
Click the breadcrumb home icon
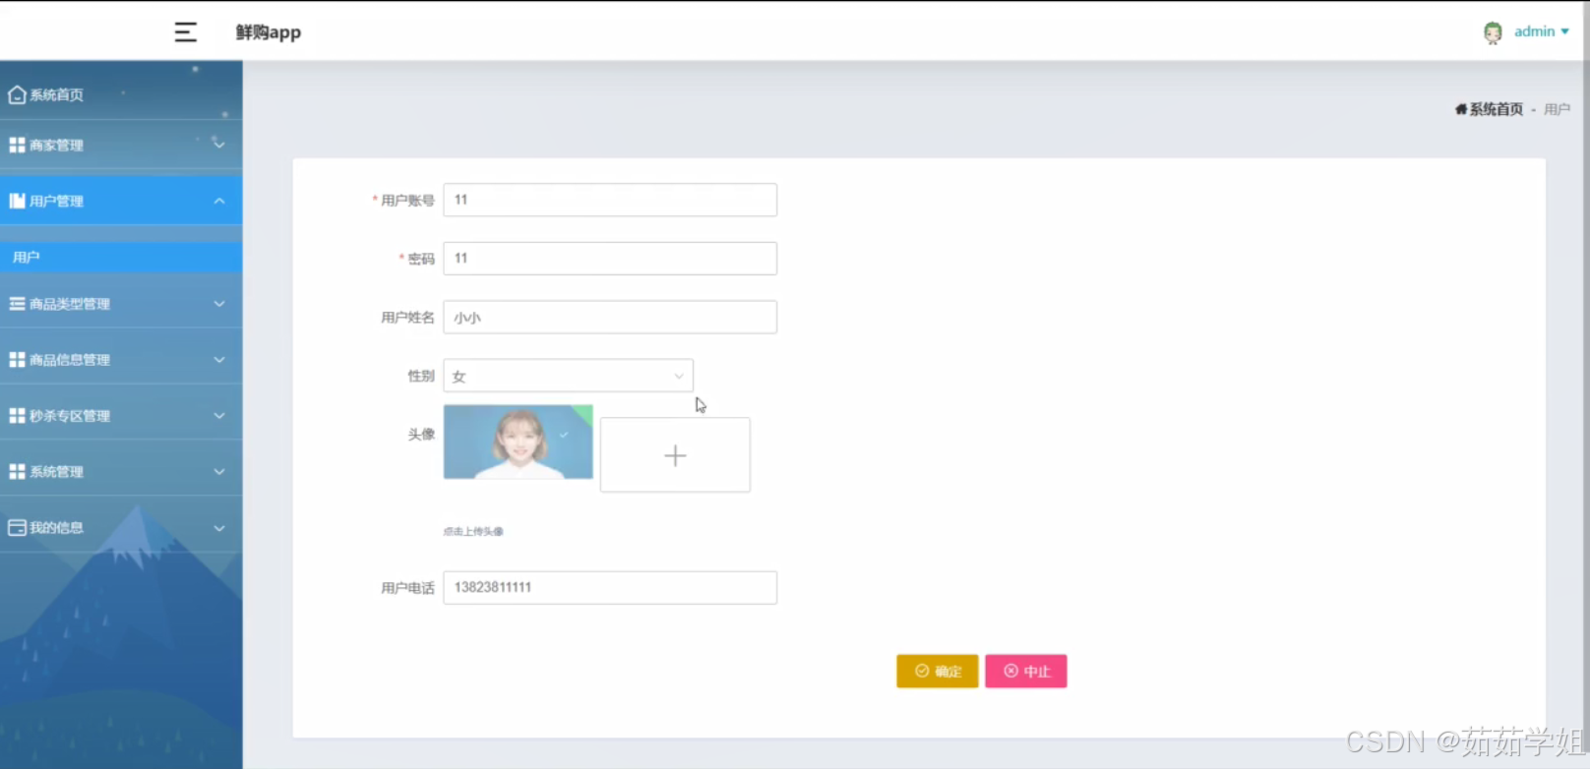(x=1461, y=109)
